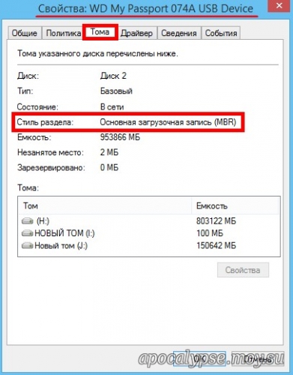The image size is (293, 375).
Task: Click the Том column header
Action: (x=105, y=205)
